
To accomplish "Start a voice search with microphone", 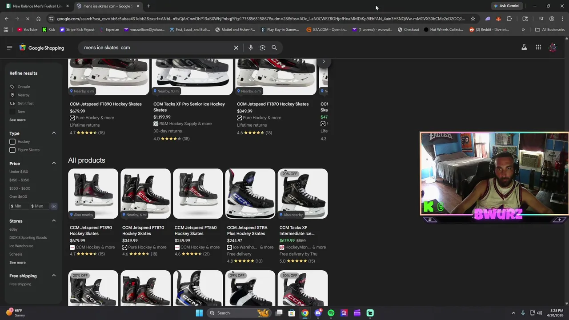I will coord(251,48).
